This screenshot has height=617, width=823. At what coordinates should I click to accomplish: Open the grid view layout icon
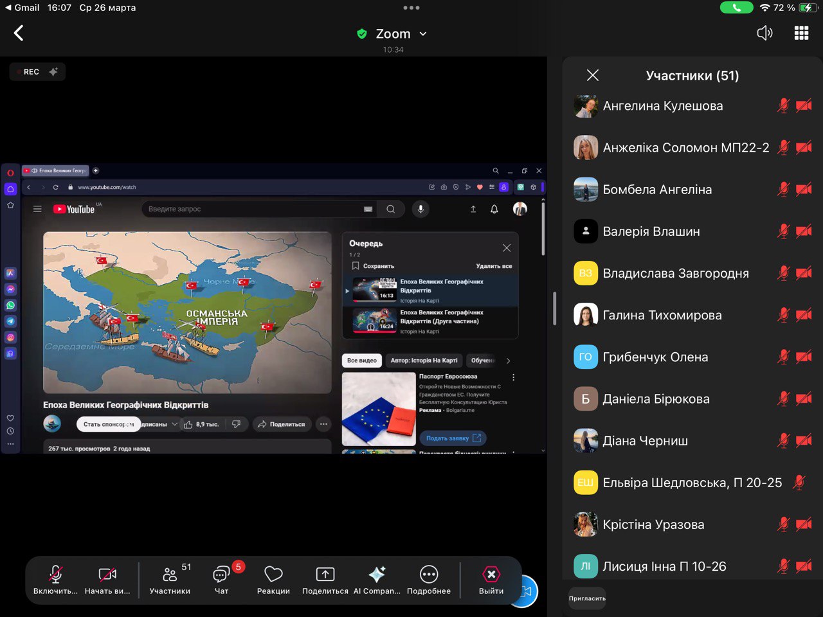click(801, 33)
